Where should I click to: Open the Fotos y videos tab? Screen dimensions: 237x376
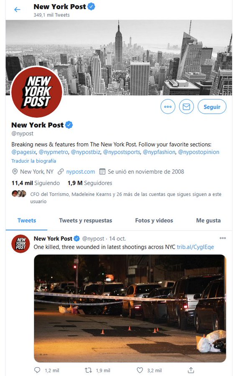pos(154,220)
